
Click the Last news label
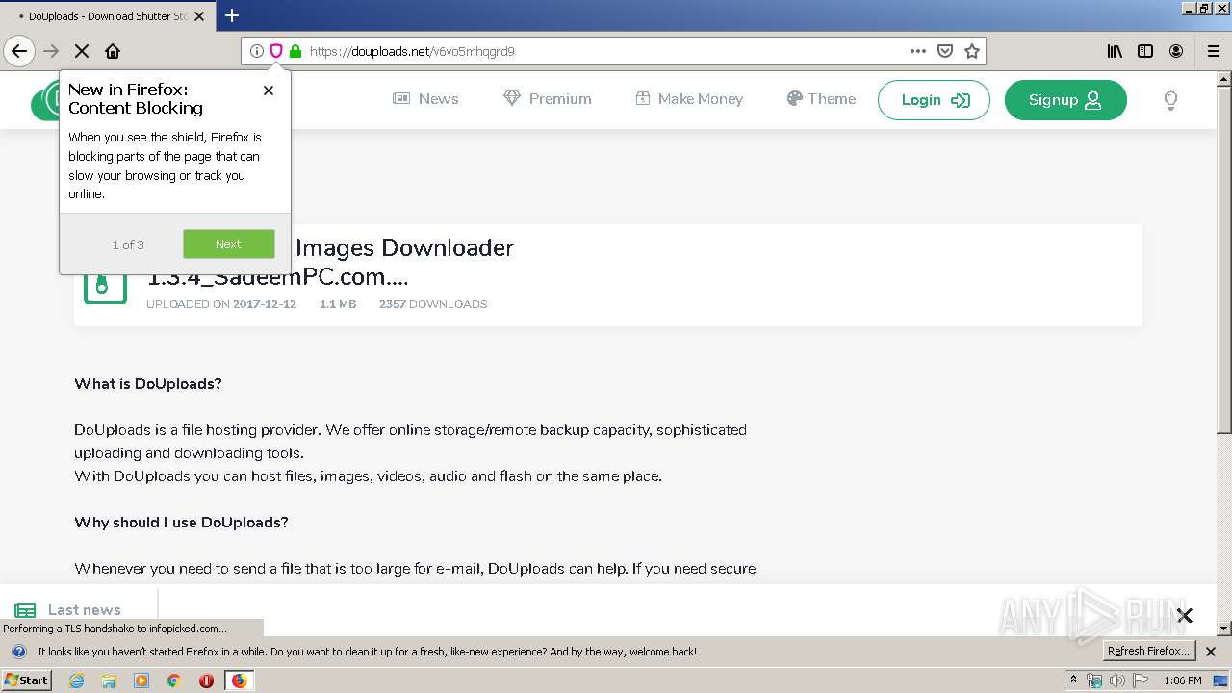(x=84, y=610)
